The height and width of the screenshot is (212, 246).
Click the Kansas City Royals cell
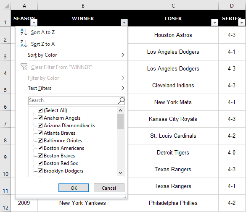pos(173,119)
